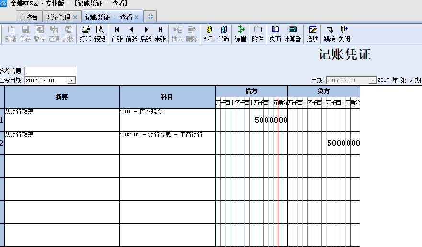Click the 跳转 (Jump to) toolbar icon
The width and height of the screenshot is (422, 247).
point(330,34)
